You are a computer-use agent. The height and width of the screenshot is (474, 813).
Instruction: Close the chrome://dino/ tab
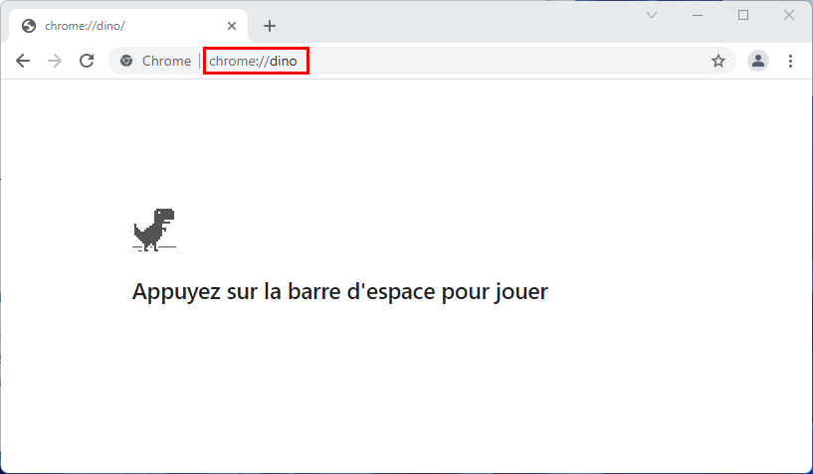[x=232, y=26]
